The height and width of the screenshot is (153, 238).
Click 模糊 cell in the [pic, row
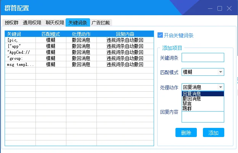click(x=51, y=40)
